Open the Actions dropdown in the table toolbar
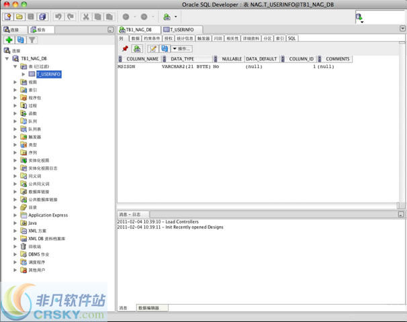This screenshot has width=407, height=322. [182, 48]
